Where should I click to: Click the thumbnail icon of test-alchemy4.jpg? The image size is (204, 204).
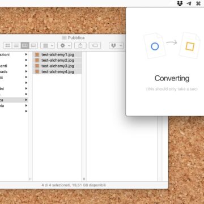coord(37,71)
